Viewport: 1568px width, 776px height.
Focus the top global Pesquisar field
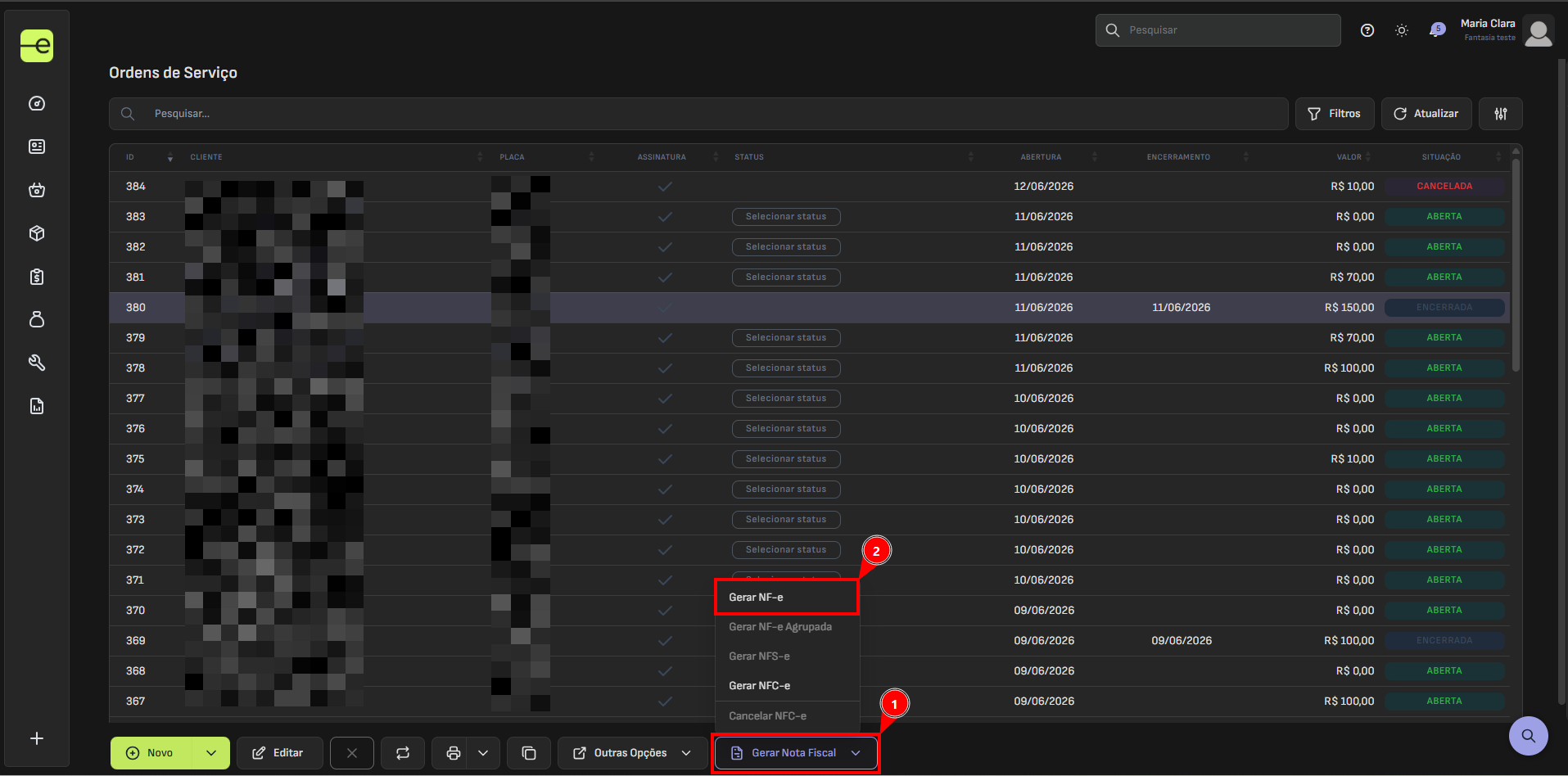pyautogui.click(x=1218, y=30)
